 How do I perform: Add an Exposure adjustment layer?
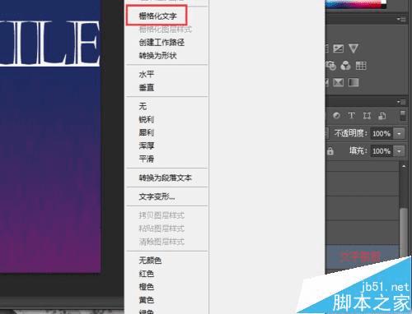tap(338, 48)
